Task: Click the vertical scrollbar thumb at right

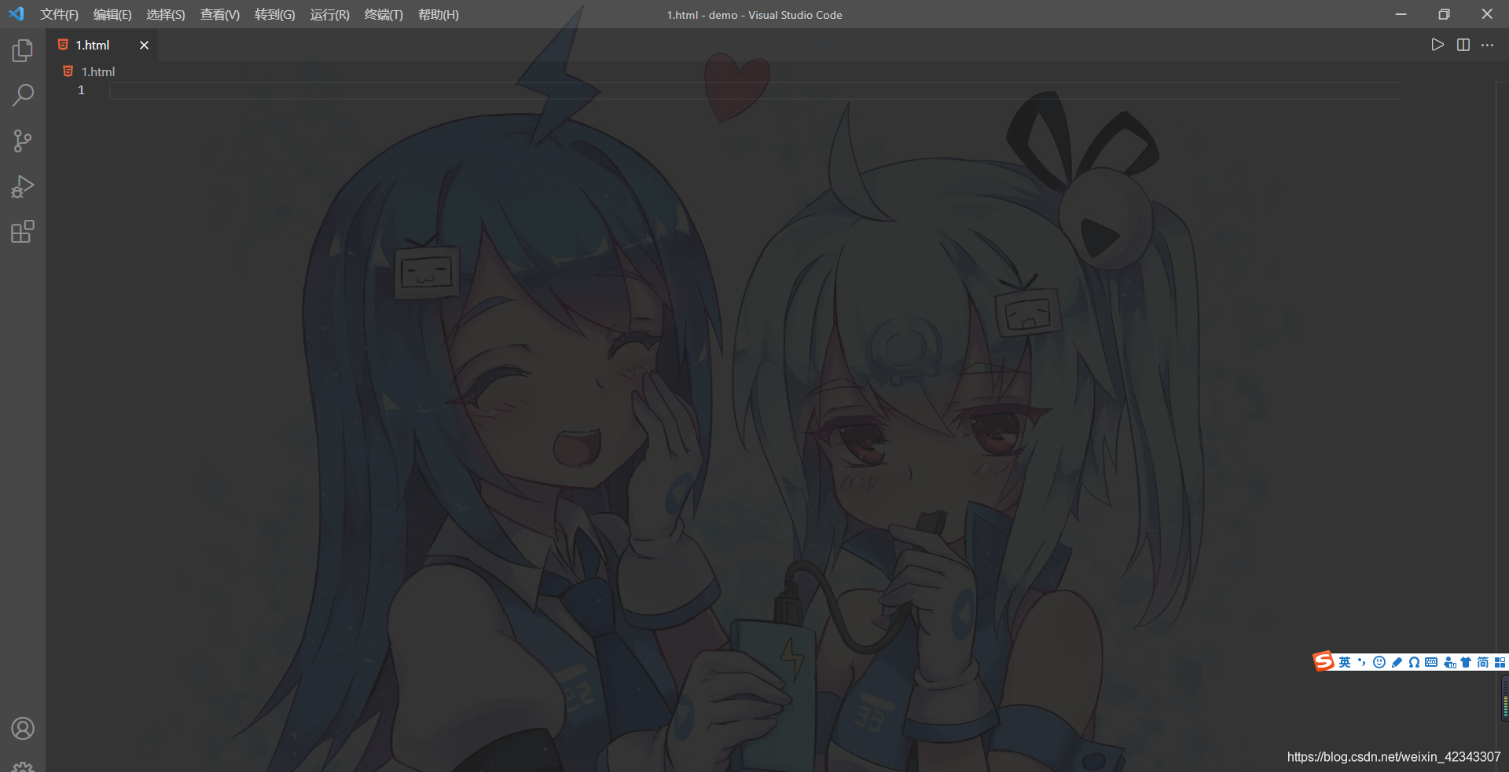Action: click(x=1504, y=697)
